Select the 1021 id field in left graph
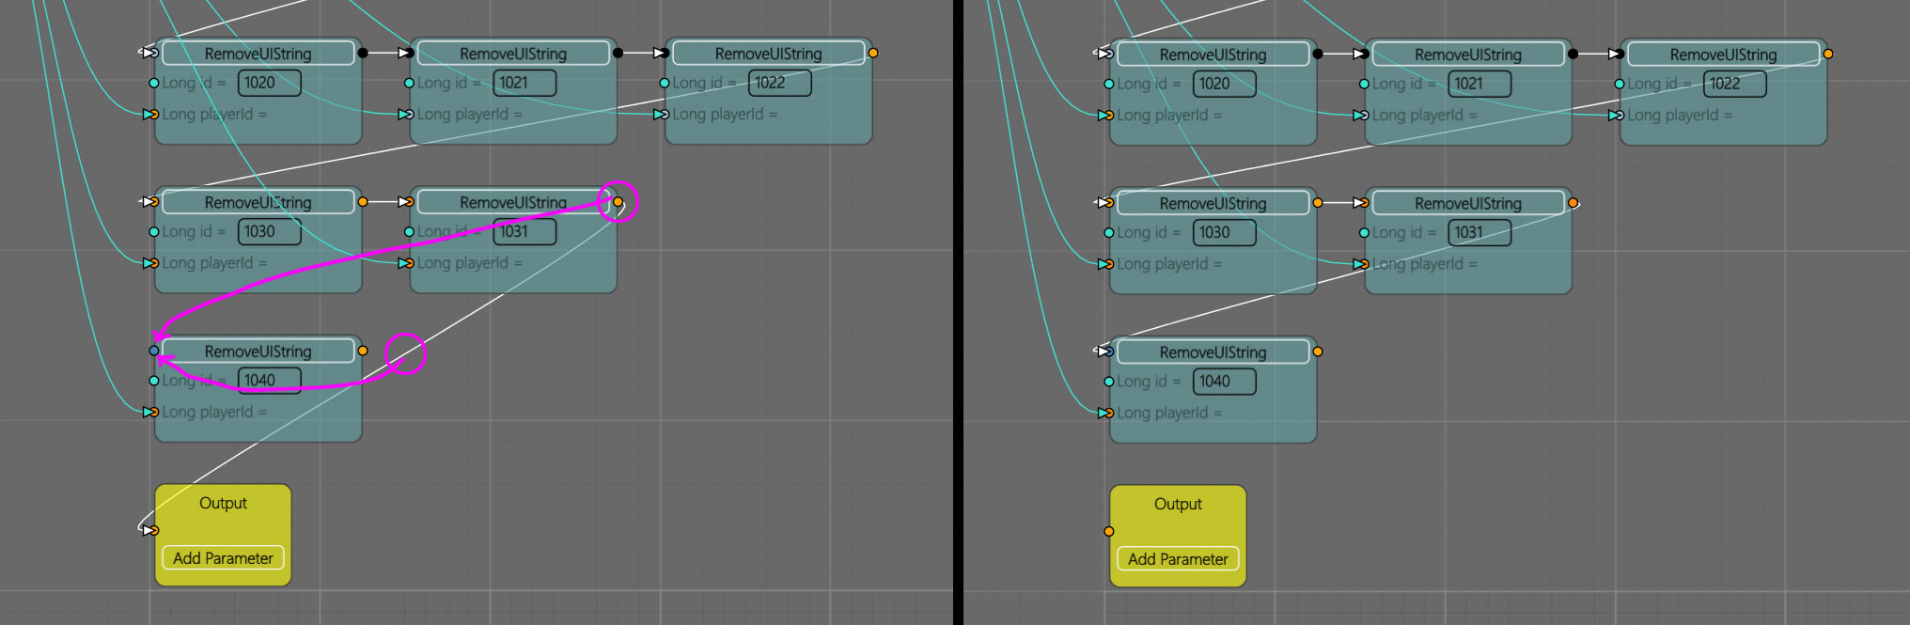 pyautogui.click(x=524, y=83)
